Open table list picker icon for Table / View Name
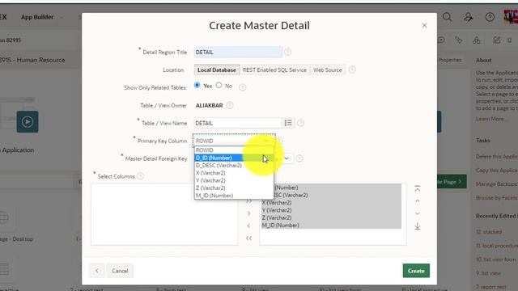Screen dimensions: 518x291 click(x=288, y=123)
